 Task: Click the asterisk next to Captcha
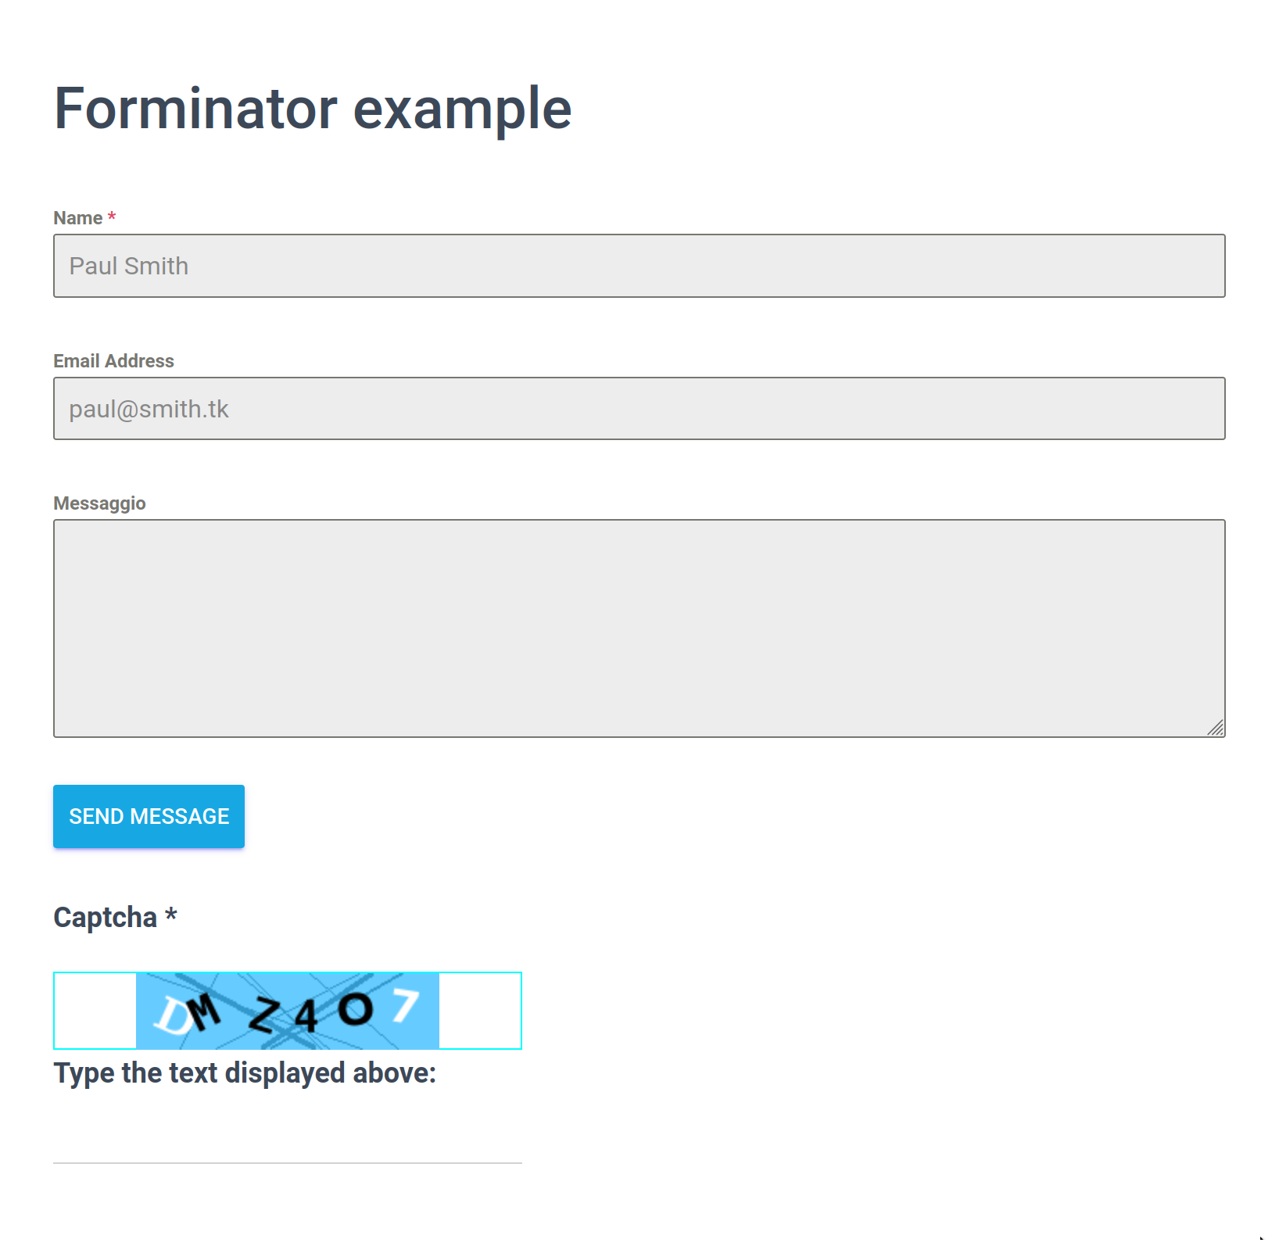[171, 915]
